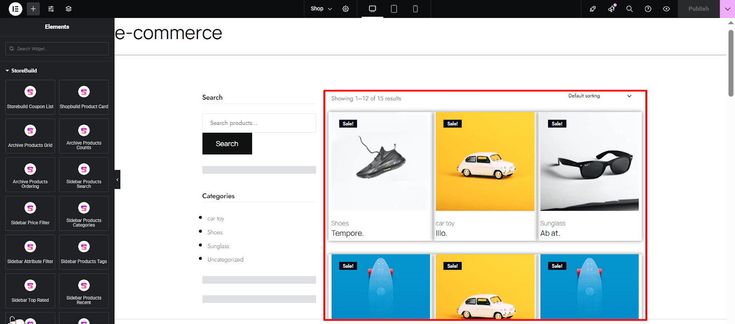Open the Help question mark icon
This screenshot has height=324, width=735.
[x=648, y=9]
